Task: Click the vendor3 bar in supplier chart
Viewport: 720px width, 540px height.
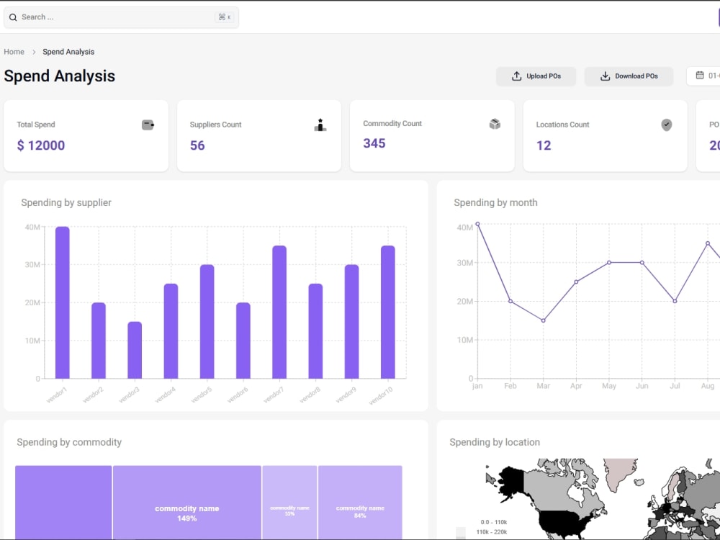Action: [135, 351]
